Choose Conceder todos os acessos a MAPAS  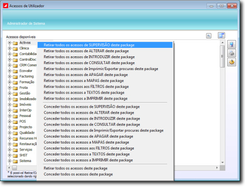(x=105, y=142)
